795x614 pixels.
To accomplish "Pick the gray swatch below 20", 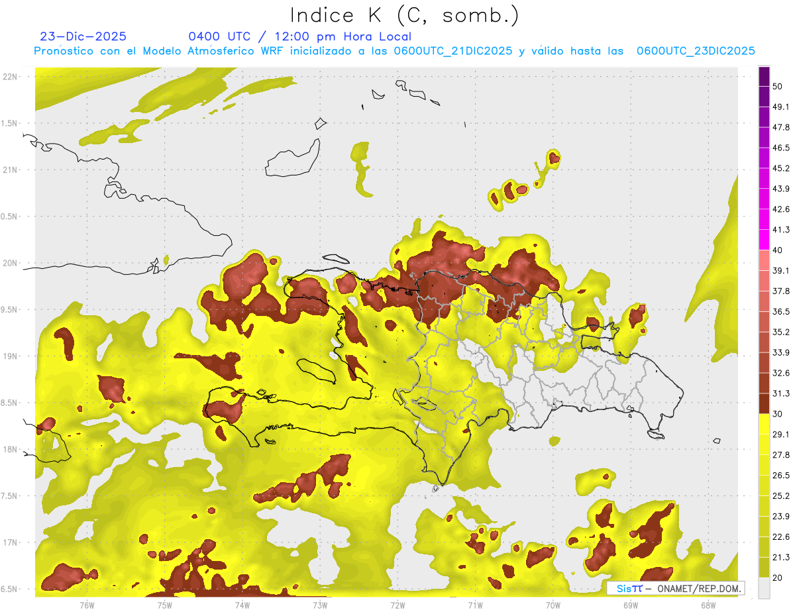I will click(764, 588).
